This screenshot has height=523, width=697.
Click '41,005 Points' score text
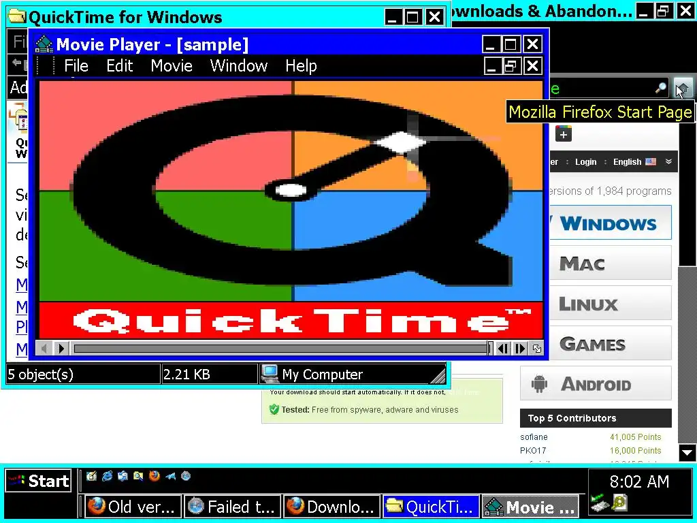(x=635, y=437)
